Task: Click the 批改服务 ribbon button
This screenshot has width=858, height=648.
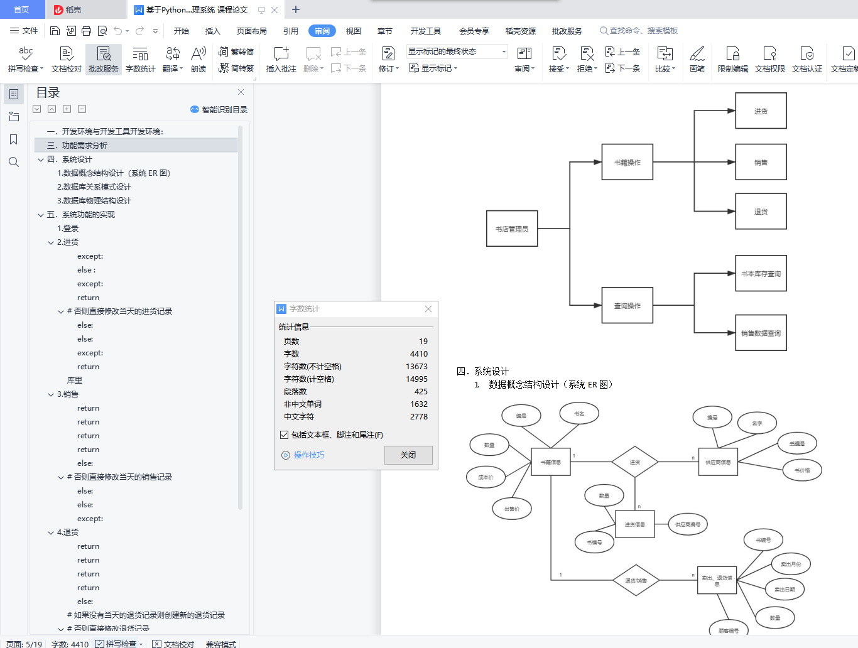Action: click(104, 60)
